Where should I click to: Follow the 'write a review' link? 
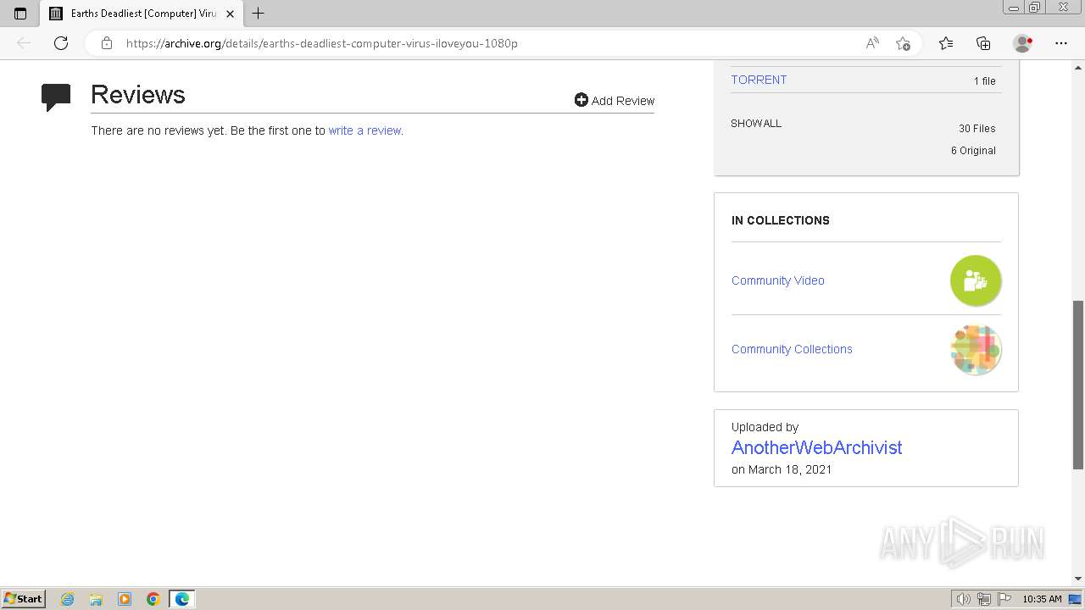364,130
